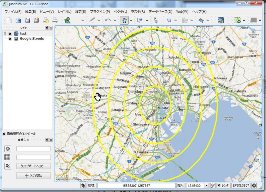Click the green map-plus layer icon
Image resolution: width=266 pixels, height=192 pixels.
point(237,20)
